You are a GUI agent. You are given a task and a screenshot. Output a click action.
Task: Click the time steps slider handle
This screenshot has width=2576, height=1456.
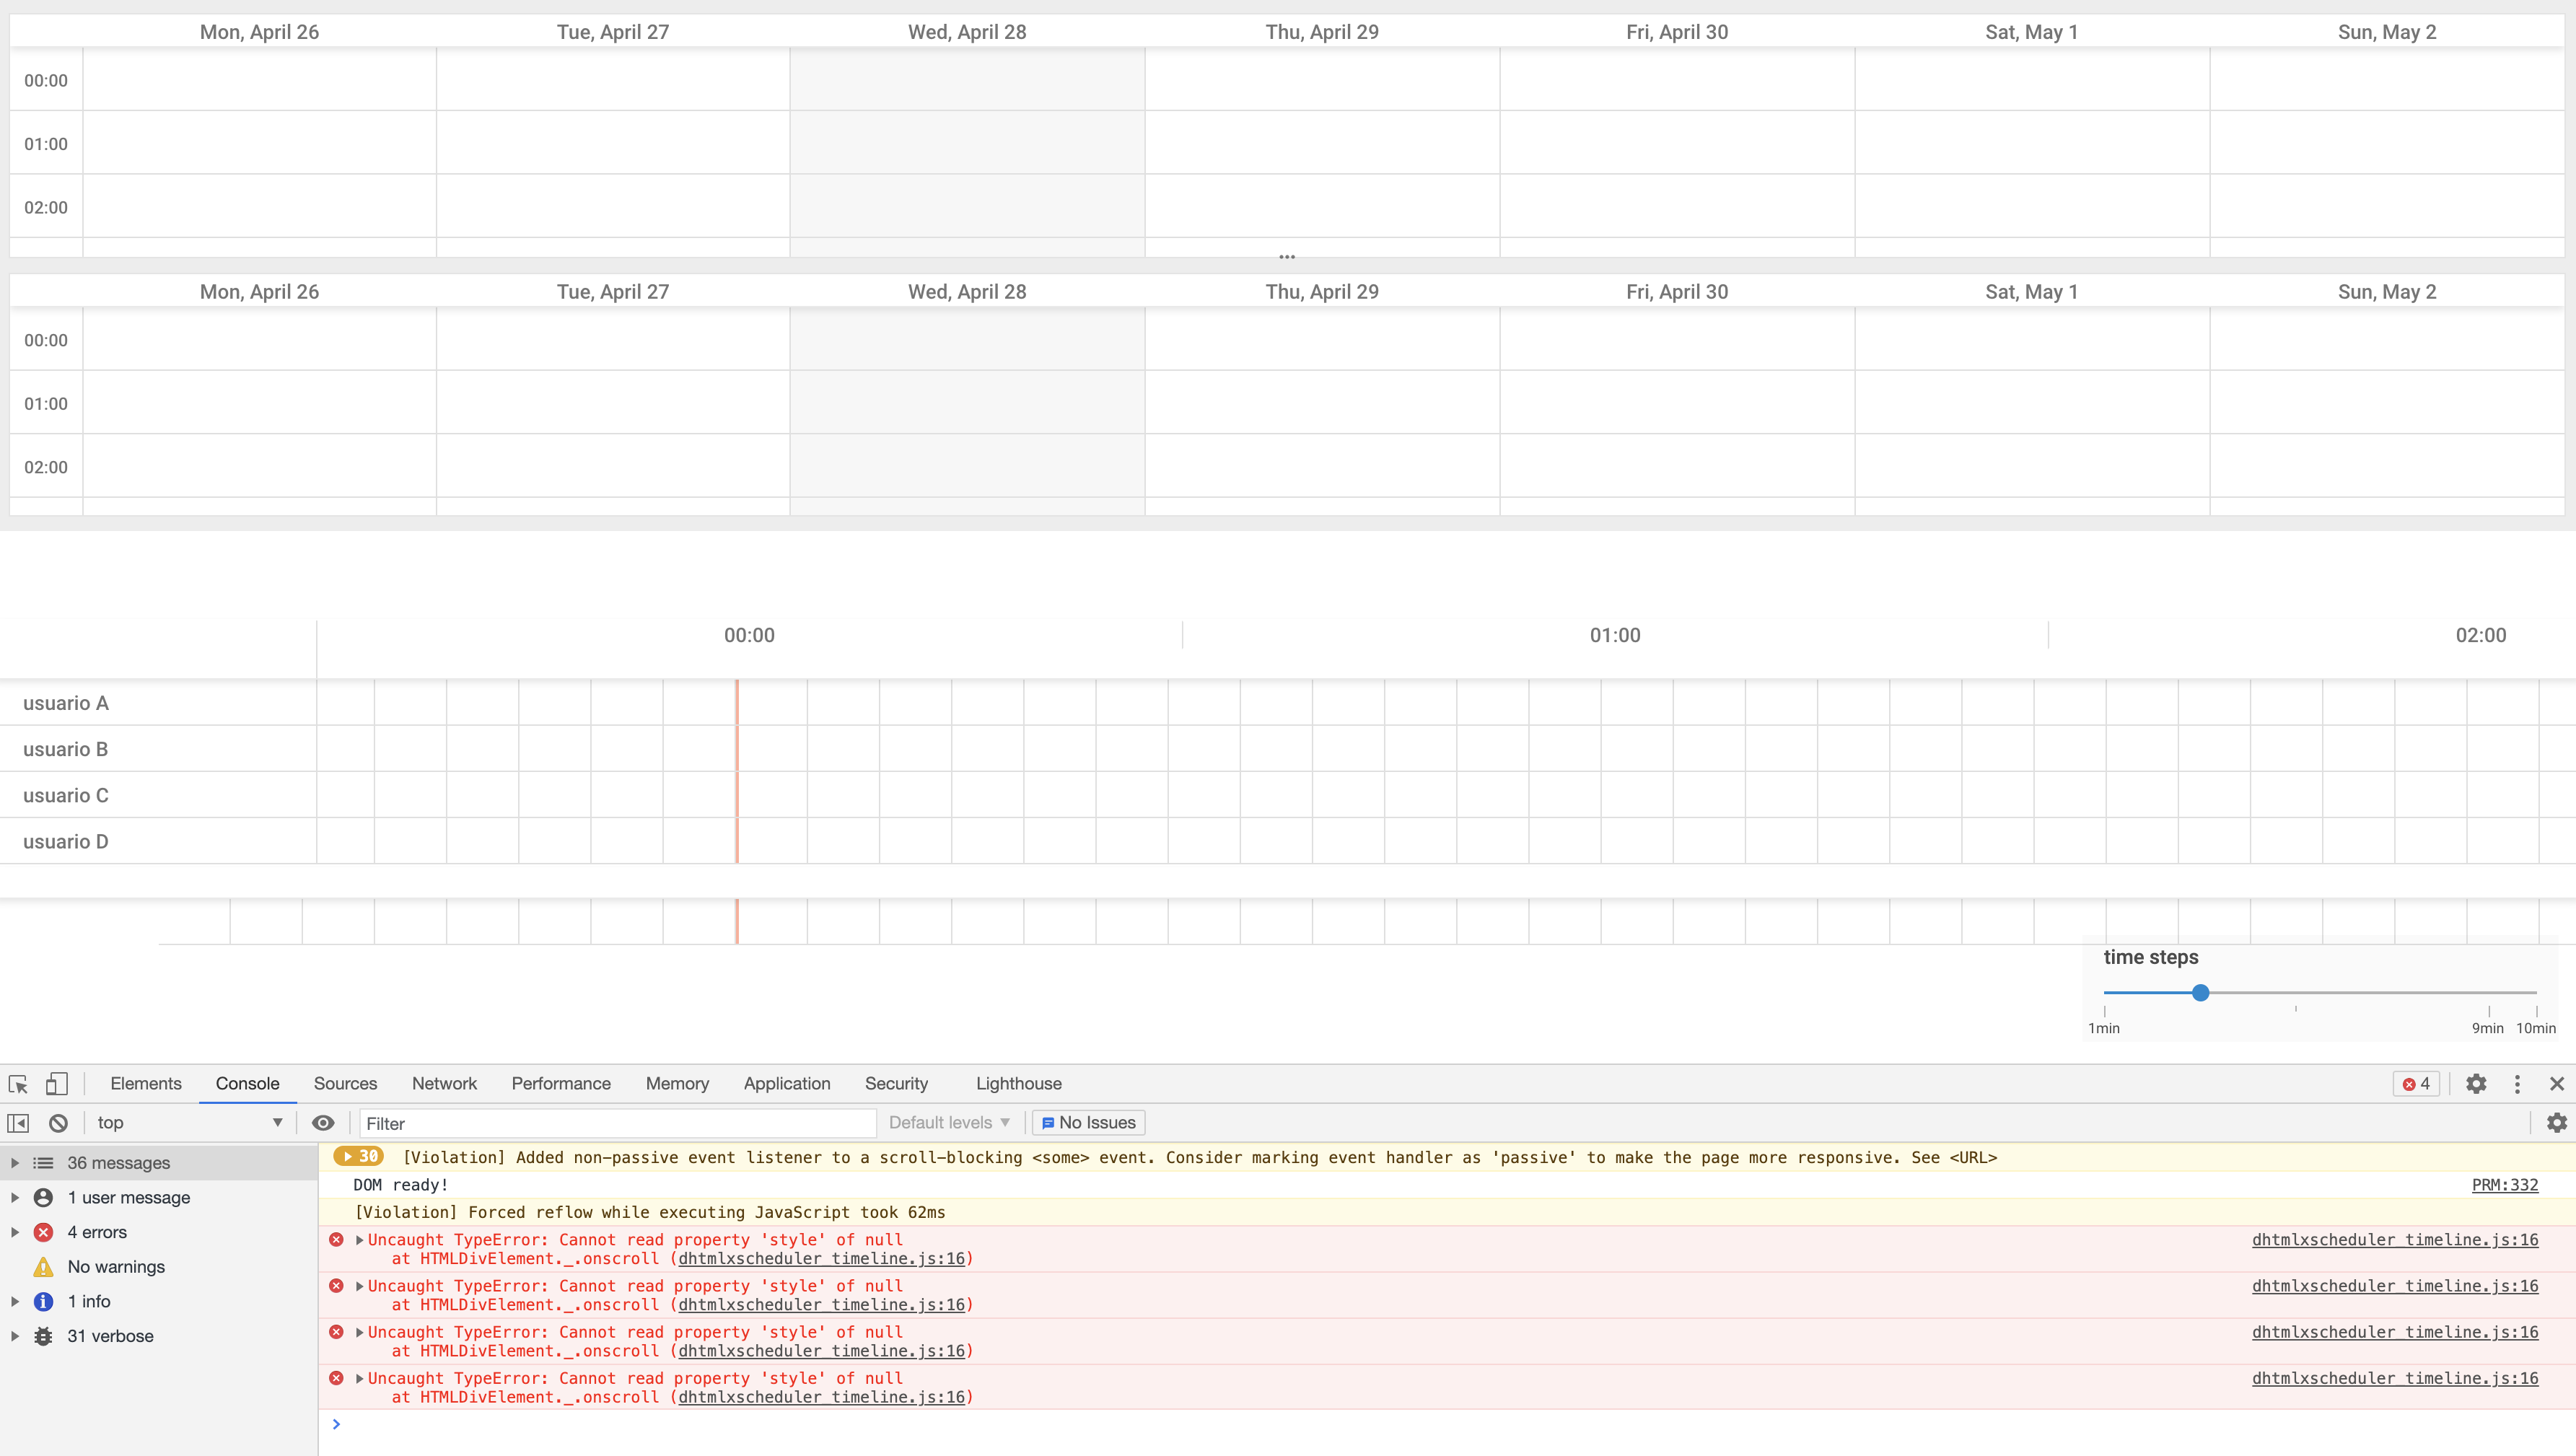[x=2200, y=993]
